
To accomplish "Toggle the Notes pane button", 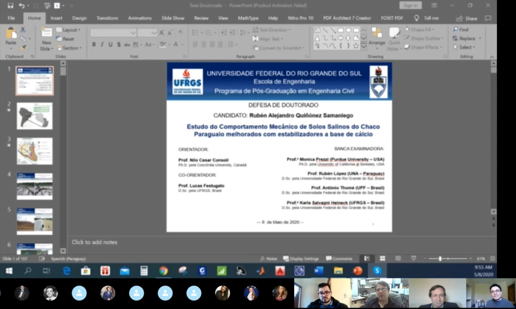I will pos(269,259).
